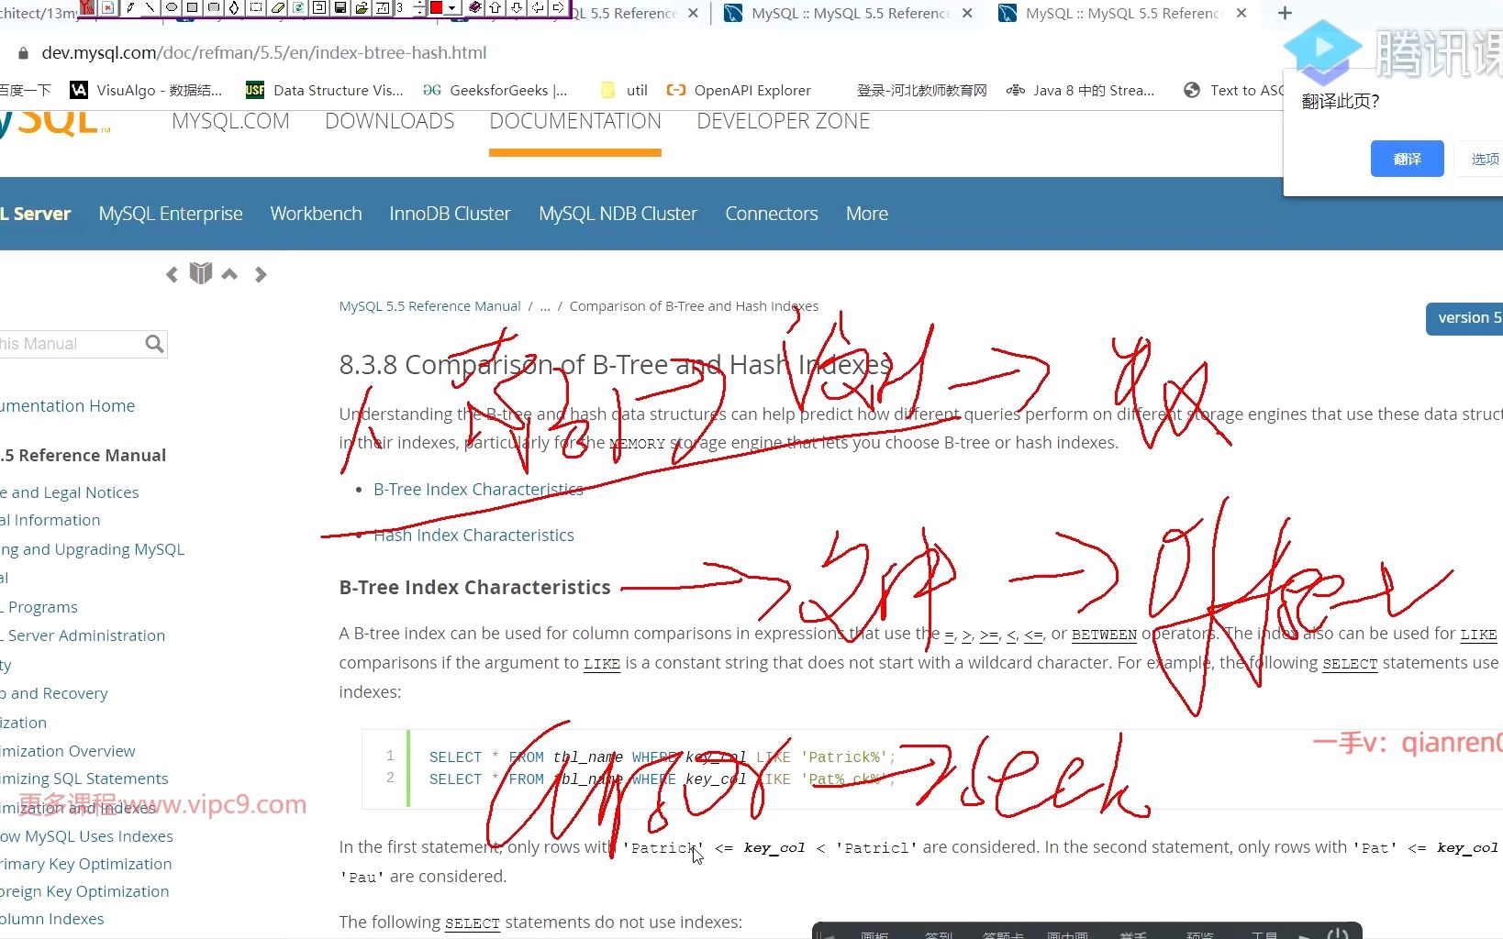Switch to the second MySQL 5.5 Reference tab

(x=849, y=13)
